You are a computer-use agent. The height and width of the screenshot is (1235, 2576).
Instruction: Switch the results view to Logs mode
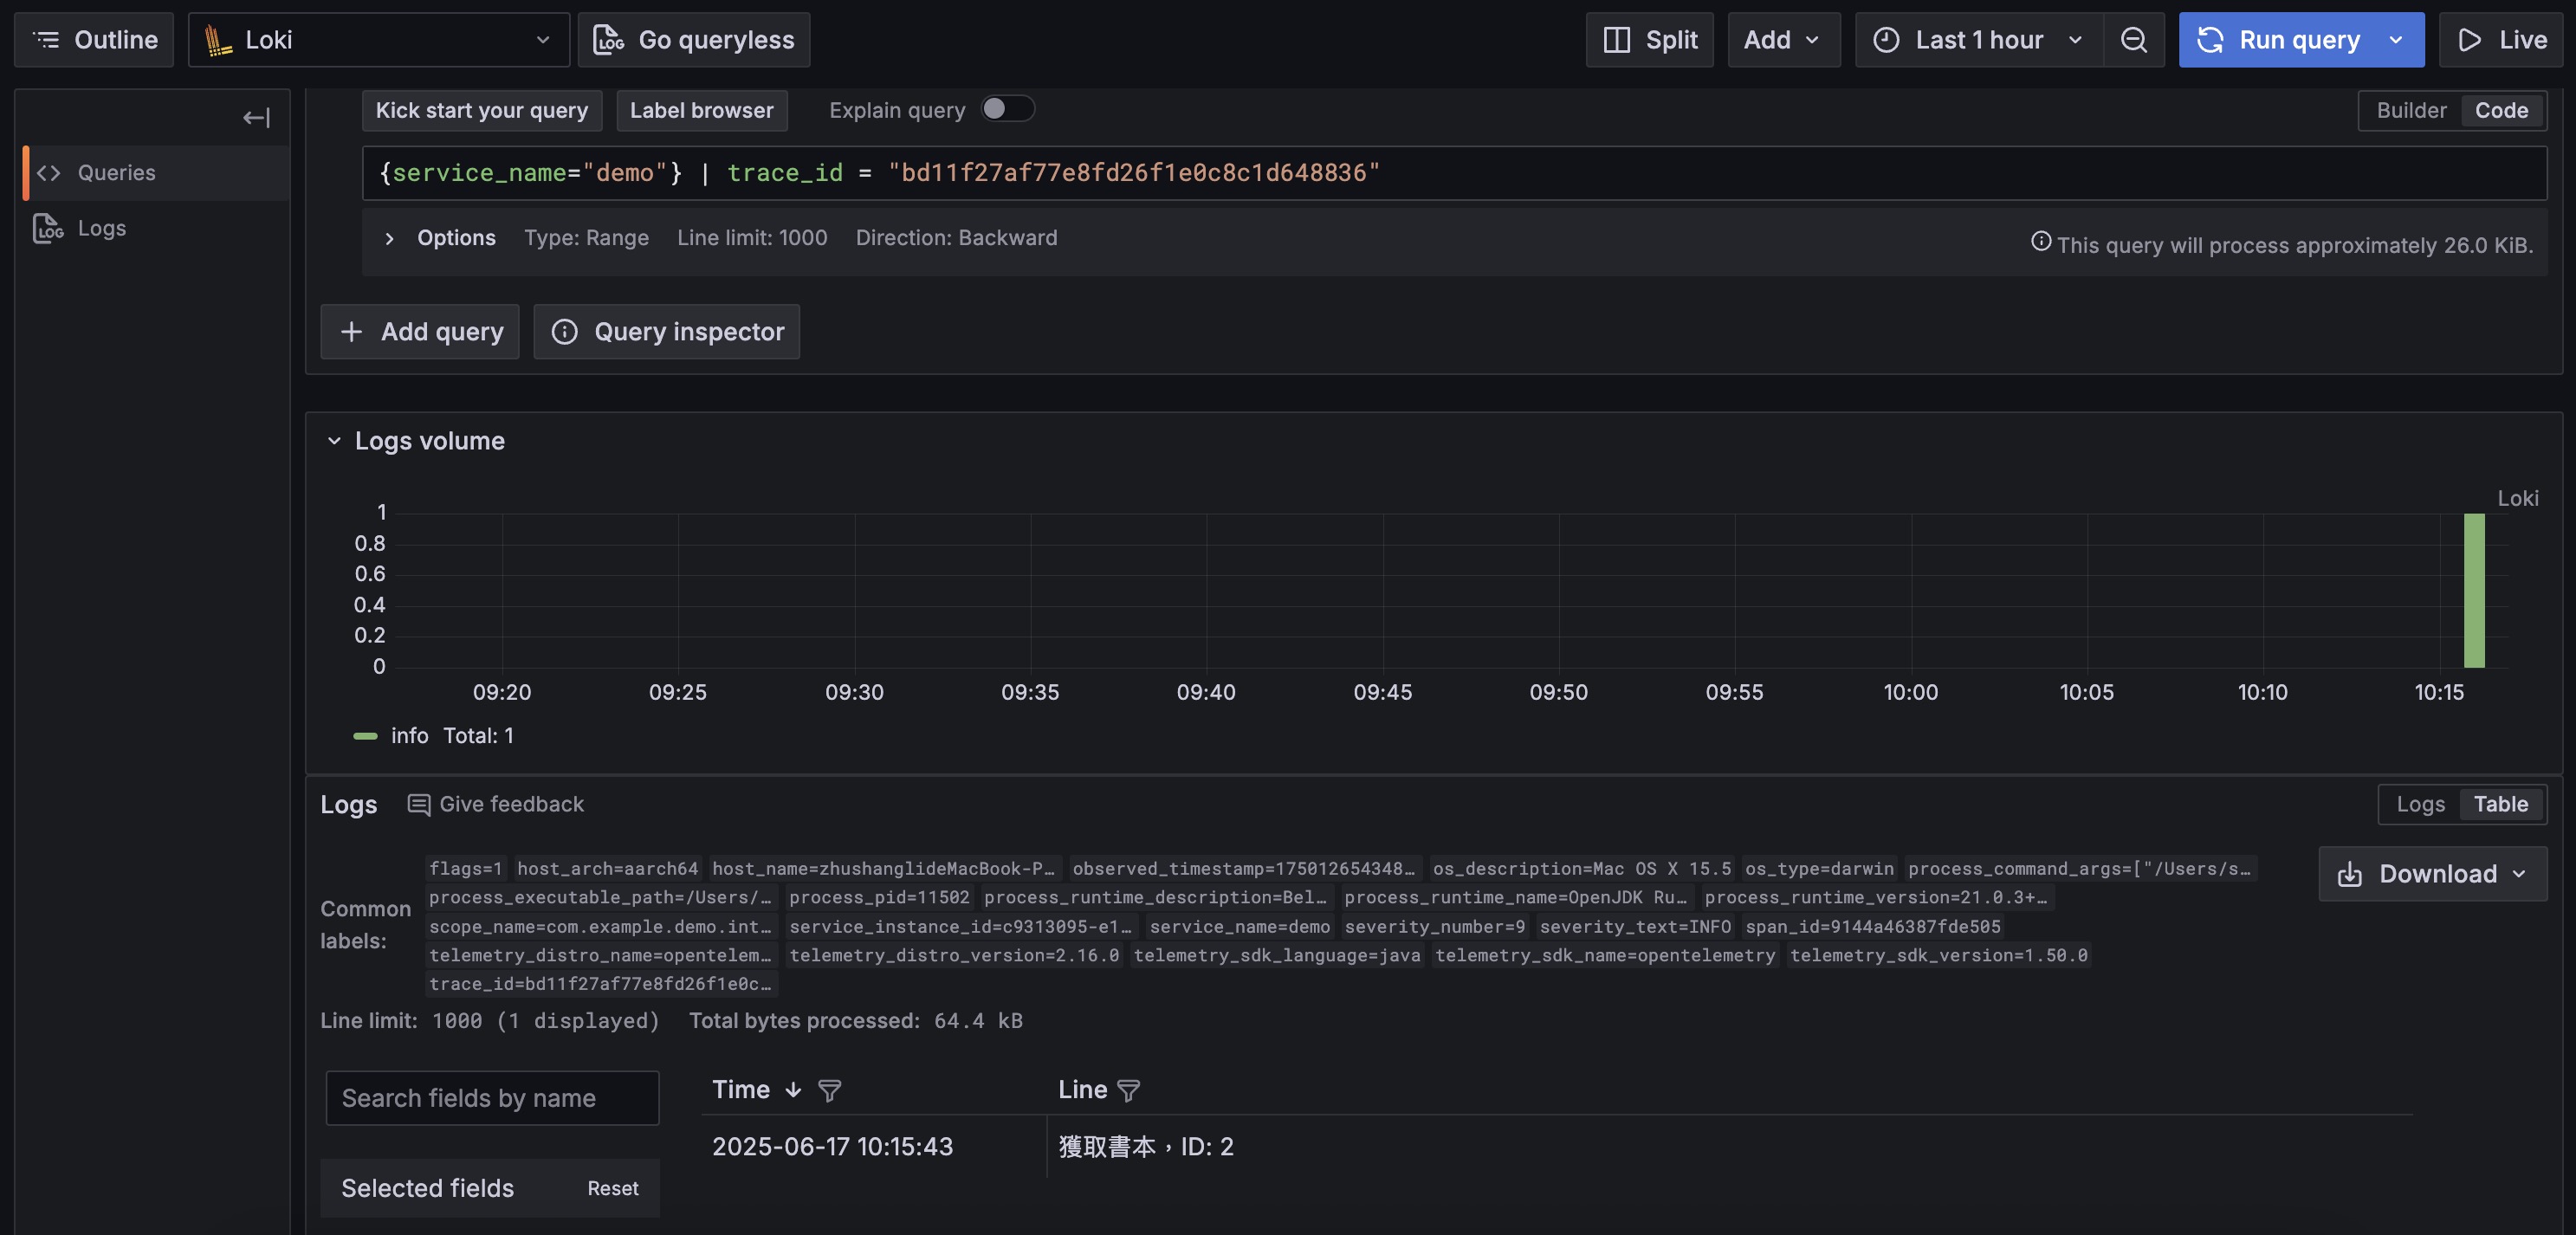point(2419,804)
